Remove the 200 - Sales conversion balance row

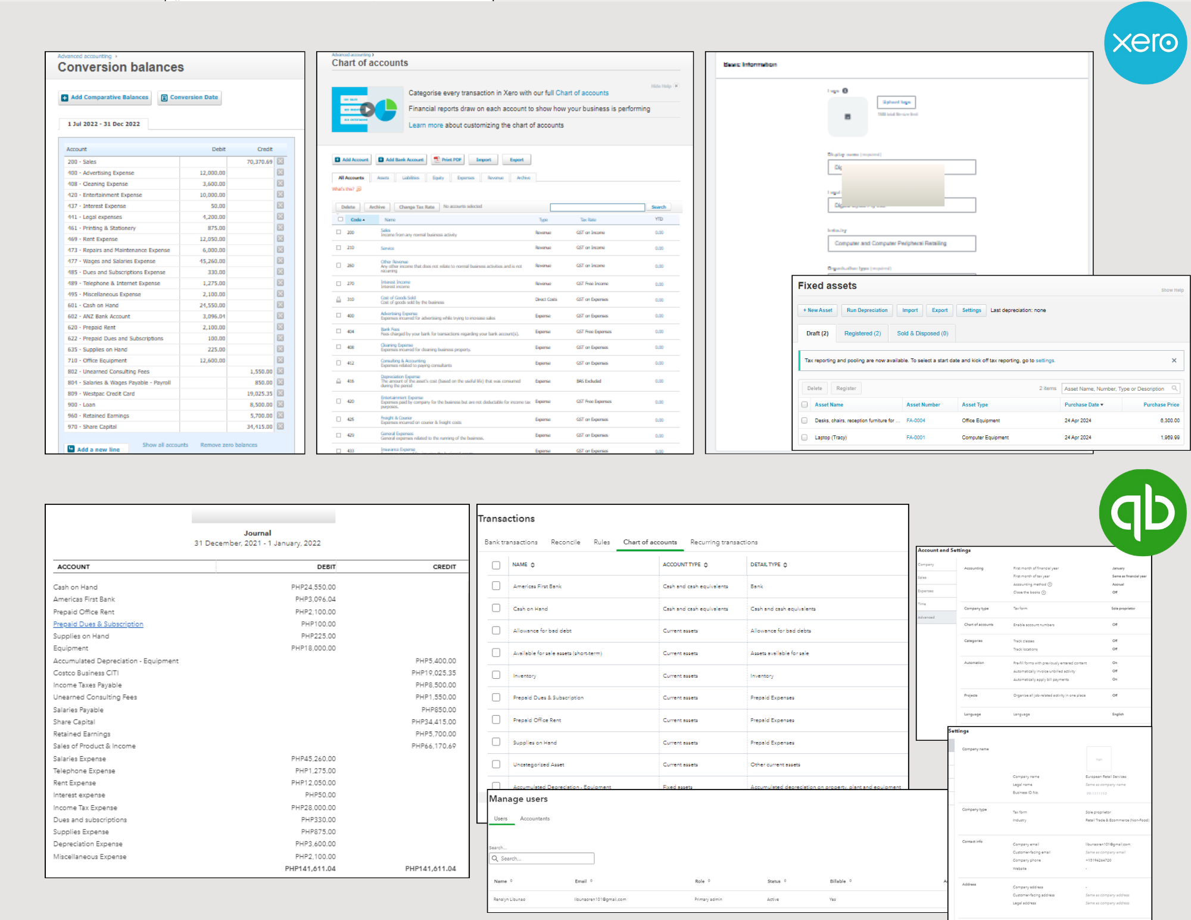[280, 161]
